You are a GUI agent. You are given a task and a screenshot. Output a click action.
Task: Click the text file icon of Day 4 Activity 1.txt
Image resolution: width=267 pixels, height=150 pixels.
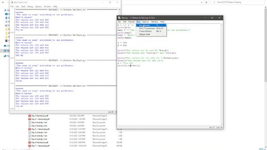point(30,122)
